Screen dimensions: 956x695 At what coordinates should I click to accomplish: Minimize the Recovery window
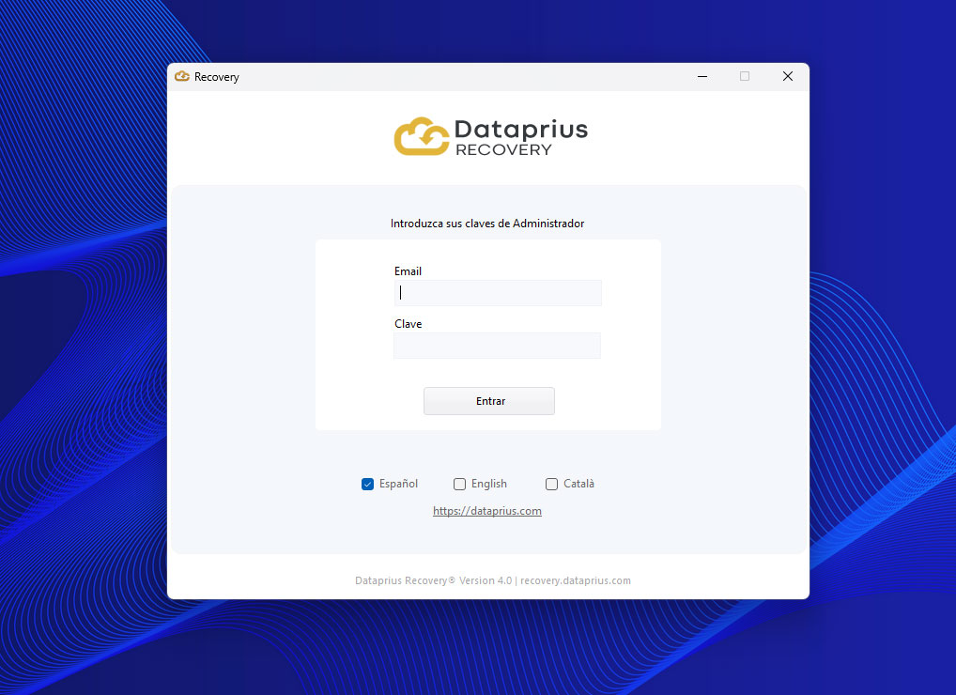[x=702, y=77]
